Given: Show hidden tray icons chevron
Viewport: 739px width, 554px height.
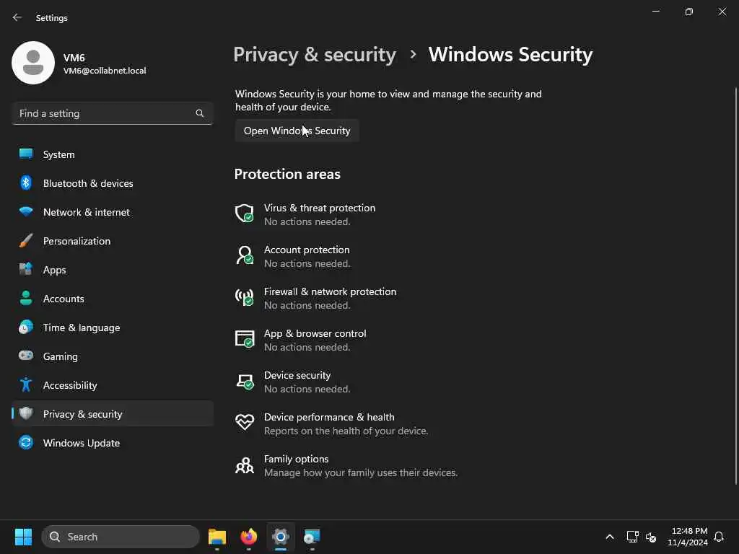Looking at the screenshot, I should click(x=609, y=537).
